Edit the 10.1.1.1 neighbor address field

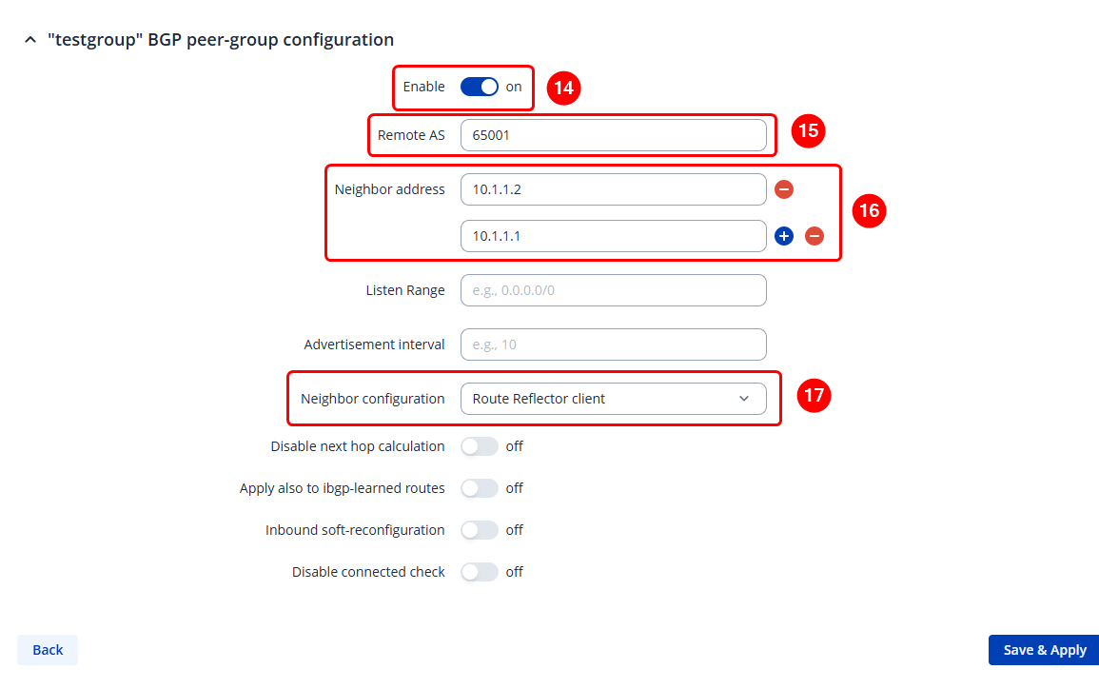pyautogui.click(x=613, y=236)
